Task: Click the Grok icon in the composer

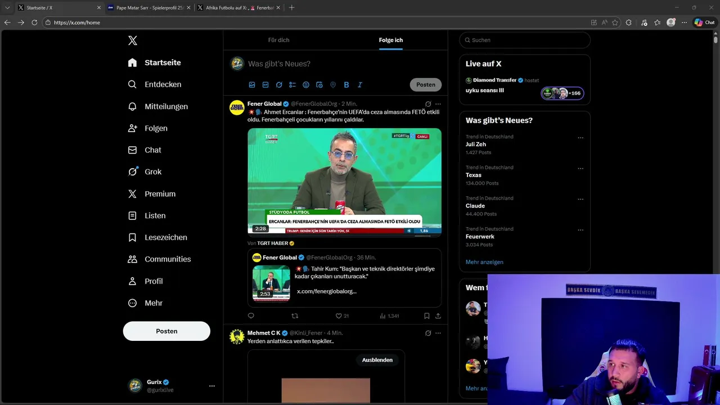Action: point(279,85)
